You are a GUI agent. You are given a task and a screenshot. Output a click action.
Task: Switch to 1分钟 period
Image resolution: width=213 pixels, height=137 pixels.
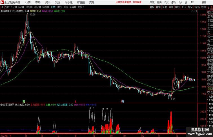click(x=14, y=7)
